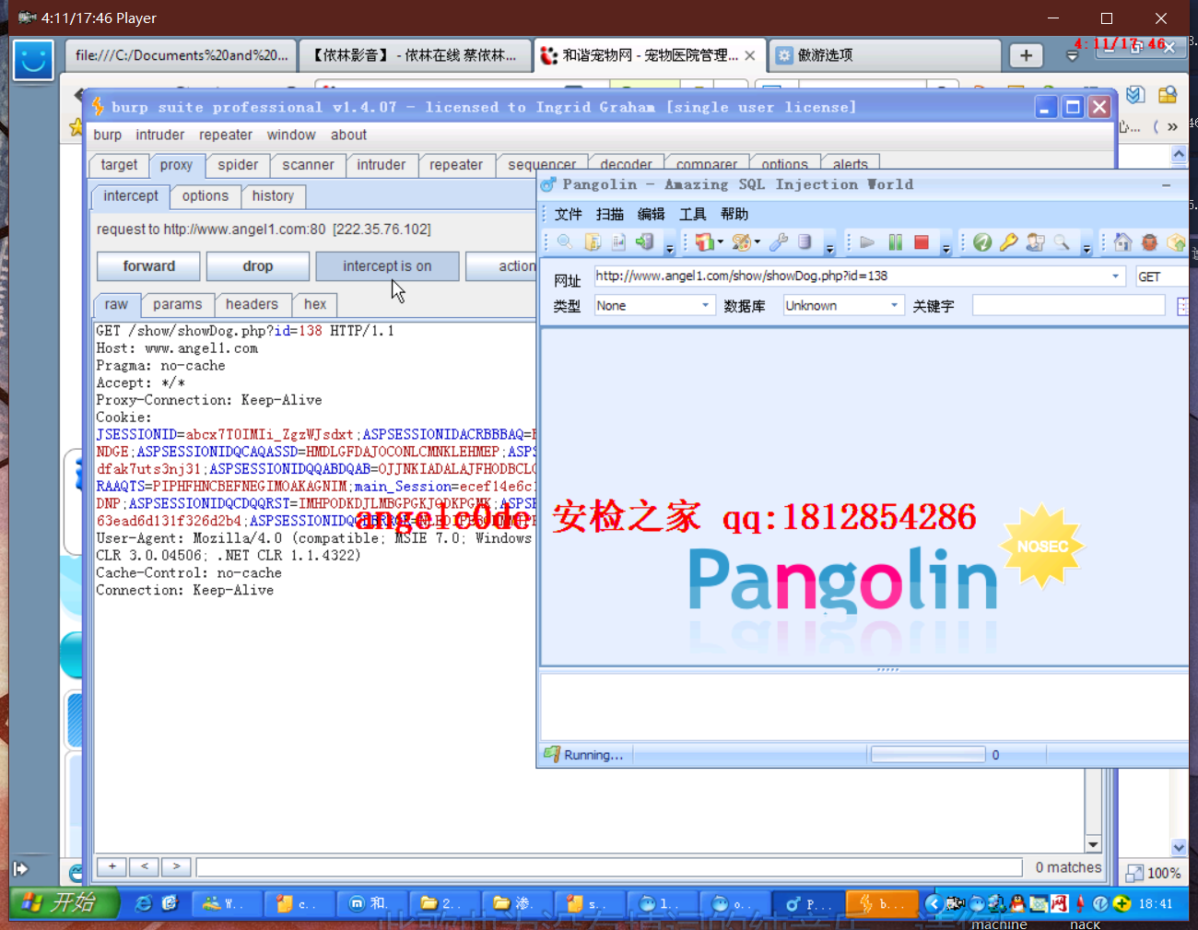Click the '<' previous match button in Burp
The image size is (1198, 930).
(x=145, y=866)
